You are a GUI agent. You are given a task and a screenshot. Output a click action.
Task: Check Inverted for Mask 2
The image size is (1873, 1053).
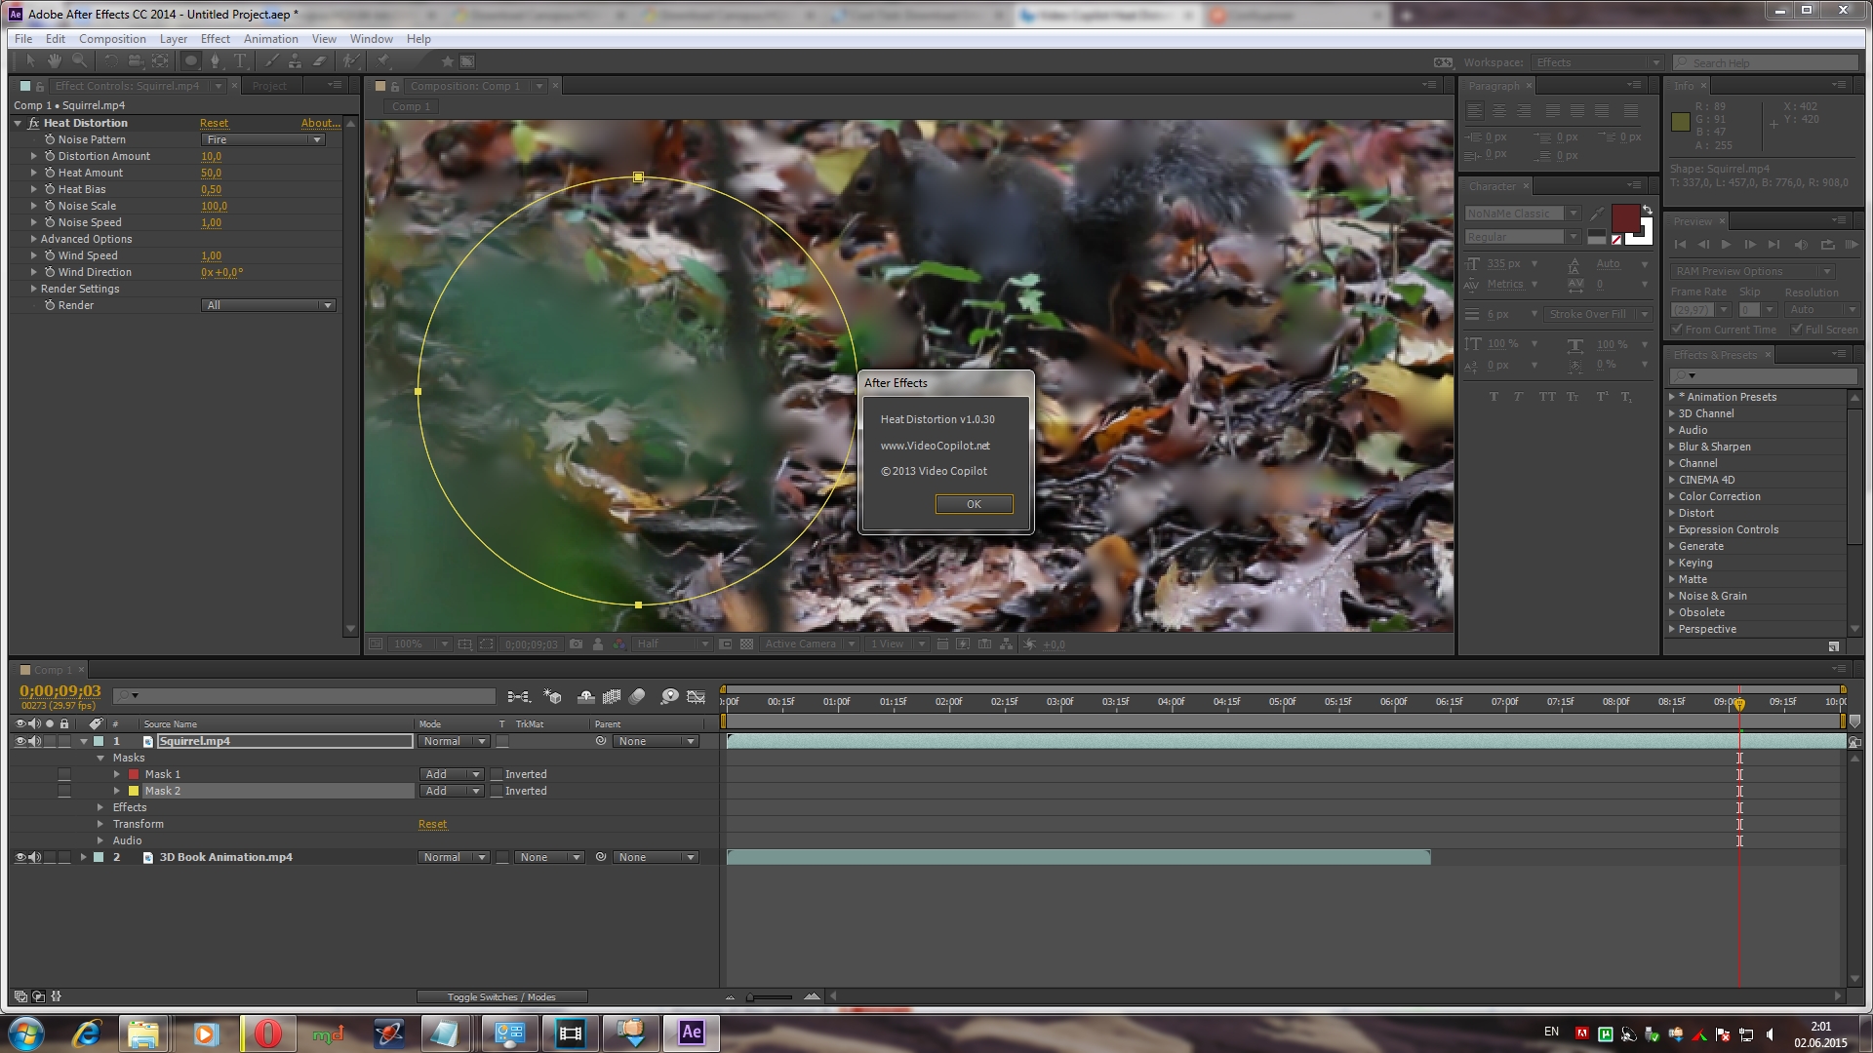click(x=498, y=792)
